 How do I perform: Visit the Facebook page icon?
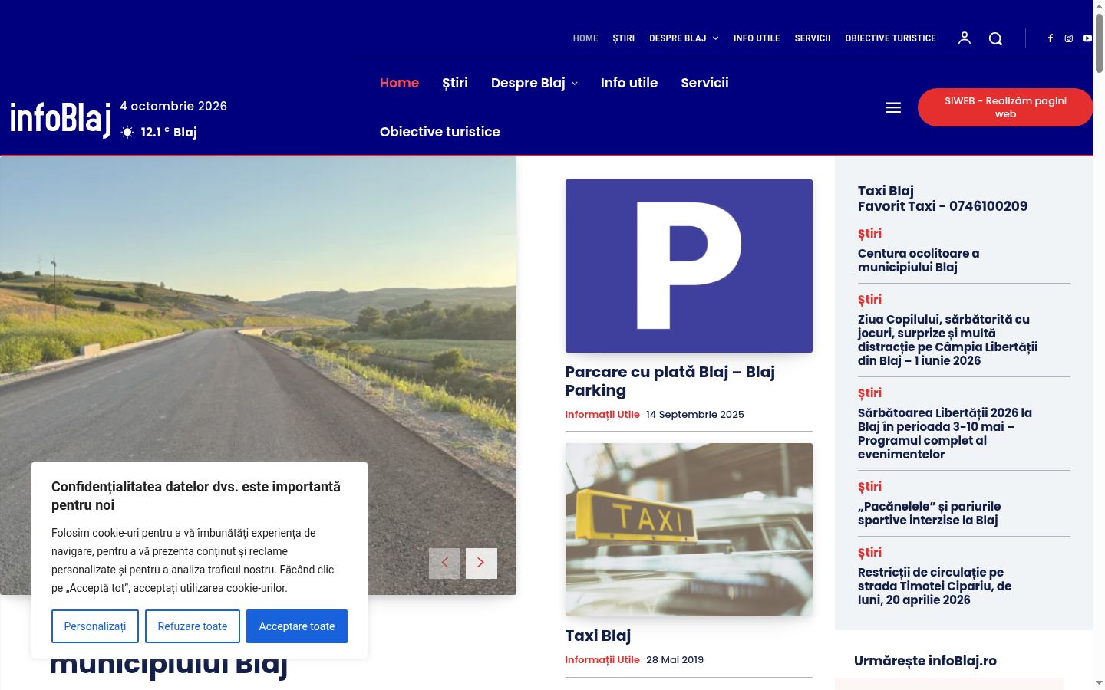click(1051, 38)
